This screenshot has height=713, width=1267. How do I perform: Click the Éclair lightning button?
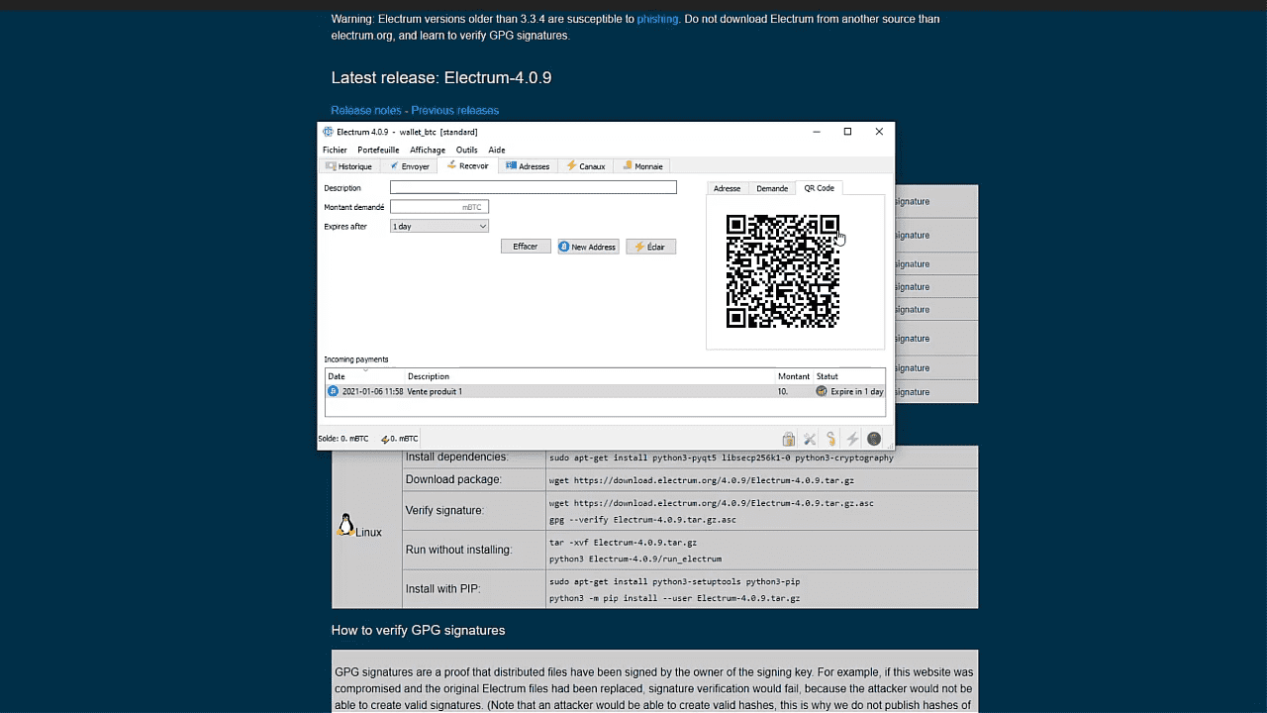(650, 247)
